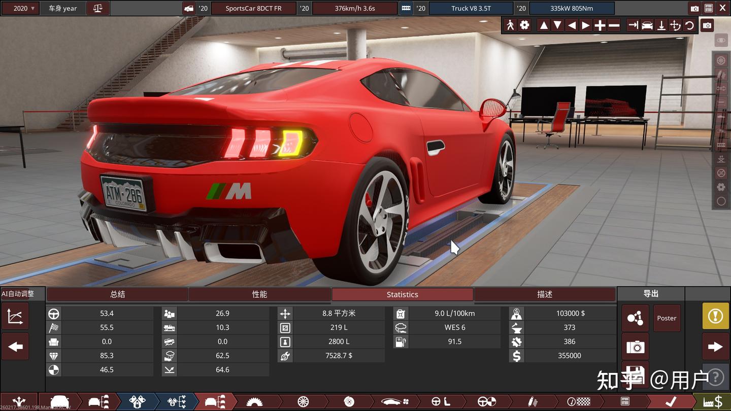731x411 pixels.
Task: Open the 2020 year dropdown
Action: tap(20, 8)
